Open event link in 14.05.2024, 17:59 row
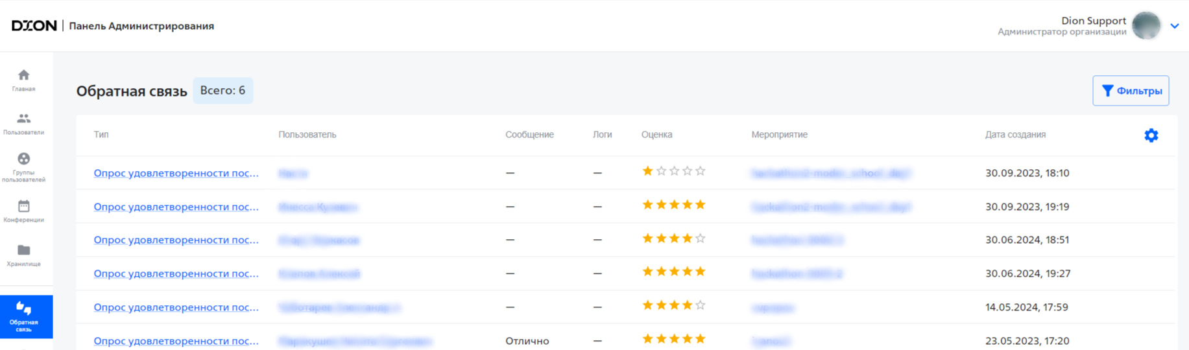This screenshot has height=350, width=1189. (x=773, y=308)
